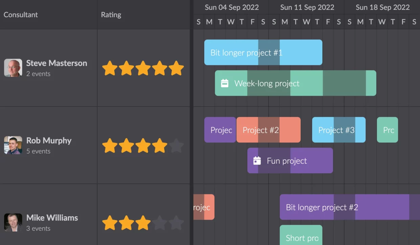The image size is (420, 245).
Task: Select the Sun 04 Sep 2022 week header
Action: pos(231,7)
